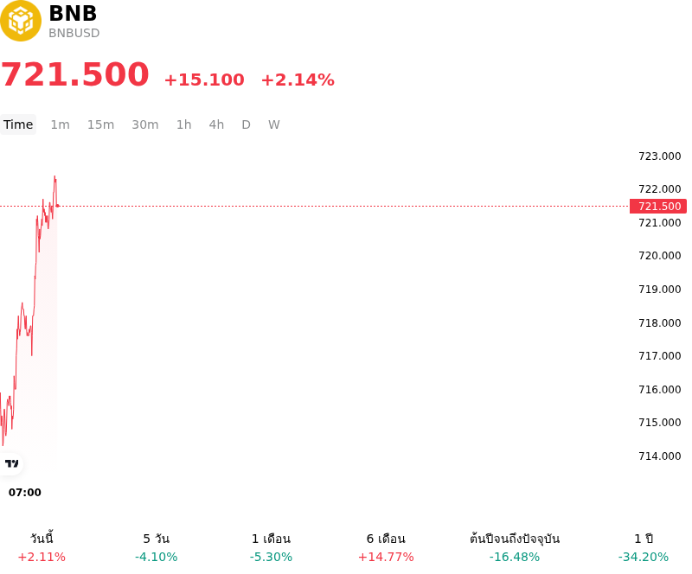Switch chart to 1m interval
692x574 pixels.
pyautogui.click(x=60, y=124)
